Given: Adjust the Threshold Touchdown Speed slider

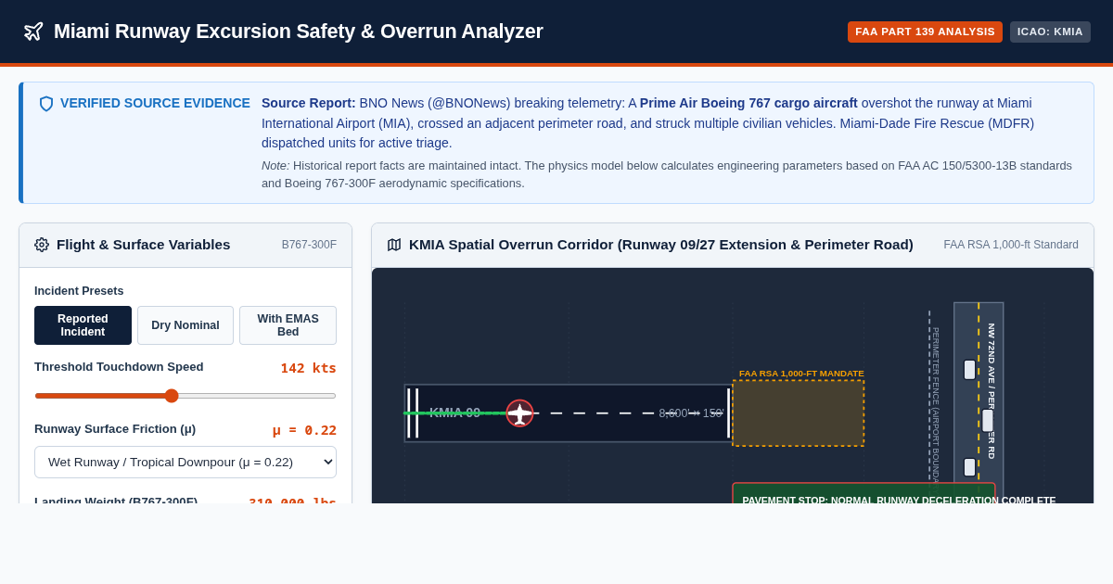Looking at the screenshot, I should [x=185, y=396].
